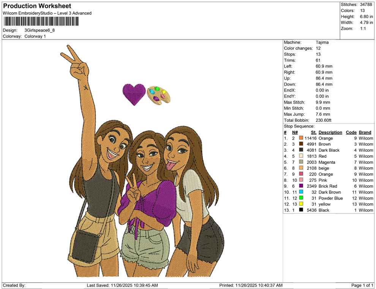Click the Magenta thread color chip
Image resolution: width=376 pixels, height=289 pixels.
(x=301, y=162)
